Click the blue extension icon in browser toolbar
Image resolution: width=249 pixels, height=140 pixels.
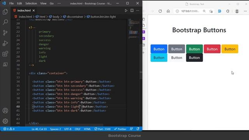pyautogui.click(x=219, y=11)
